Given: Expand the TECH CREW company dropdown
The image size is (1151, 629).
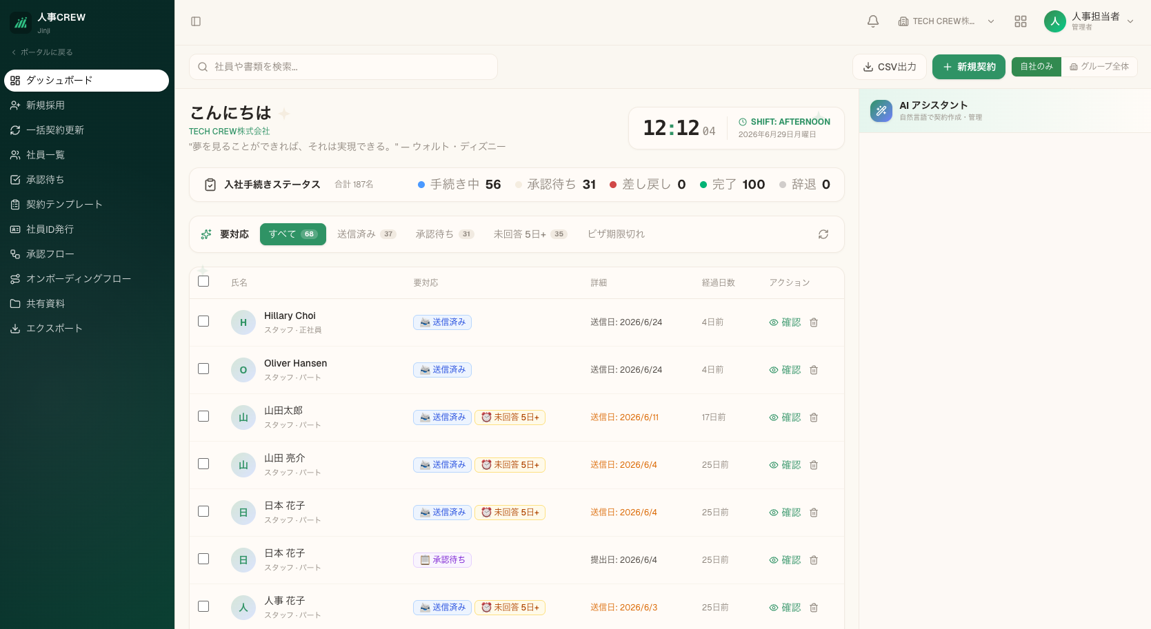Looking at the screenshot, I should 946,21.
